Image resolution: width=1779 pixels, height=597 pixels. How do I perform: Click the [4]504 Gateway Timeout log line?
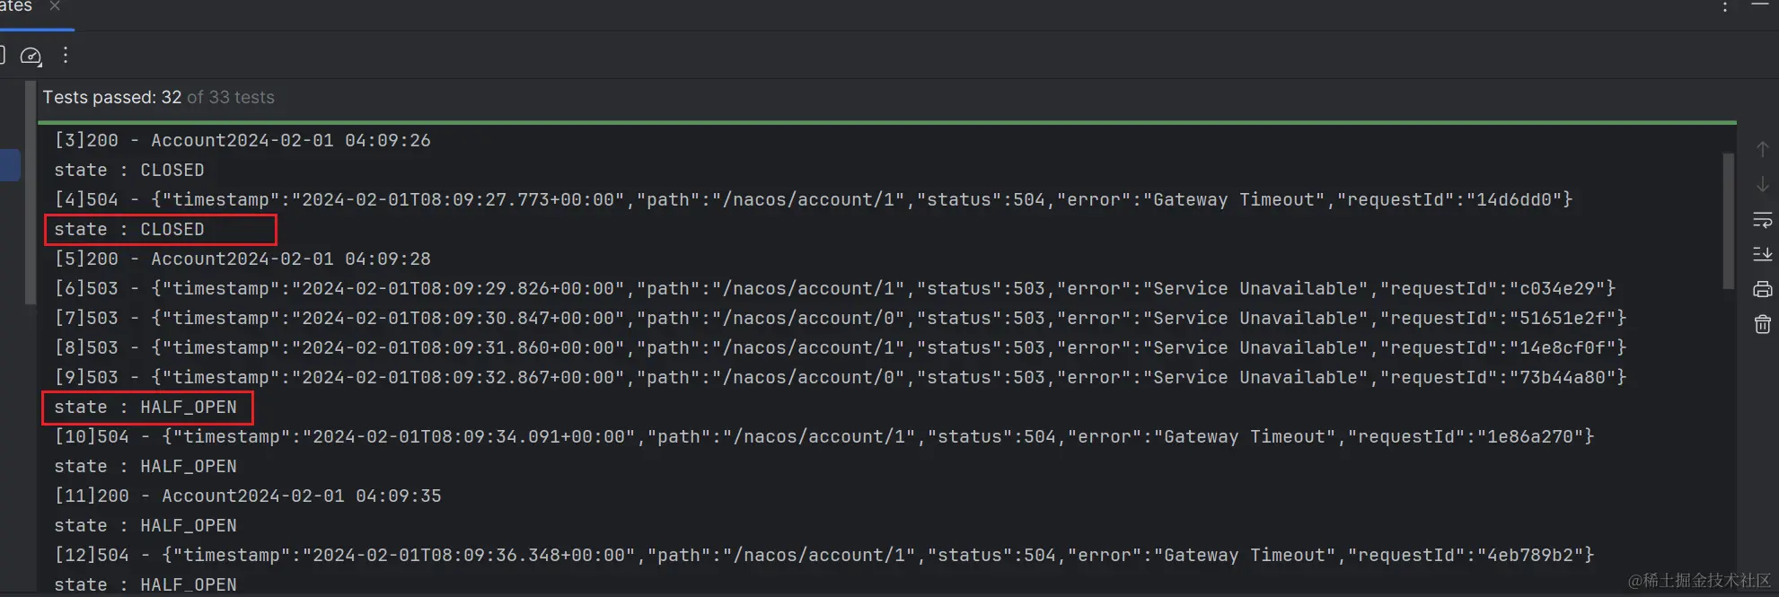[814, 199]
